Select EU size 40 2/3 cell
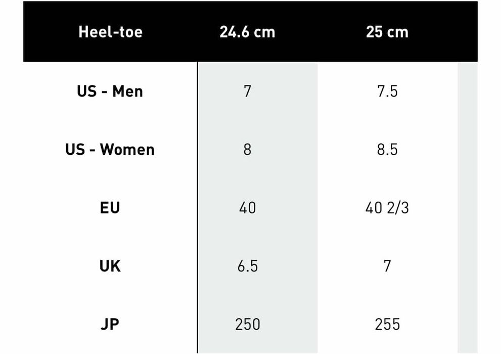The height and width of the screenshot is (354, 501). [387, 208]
